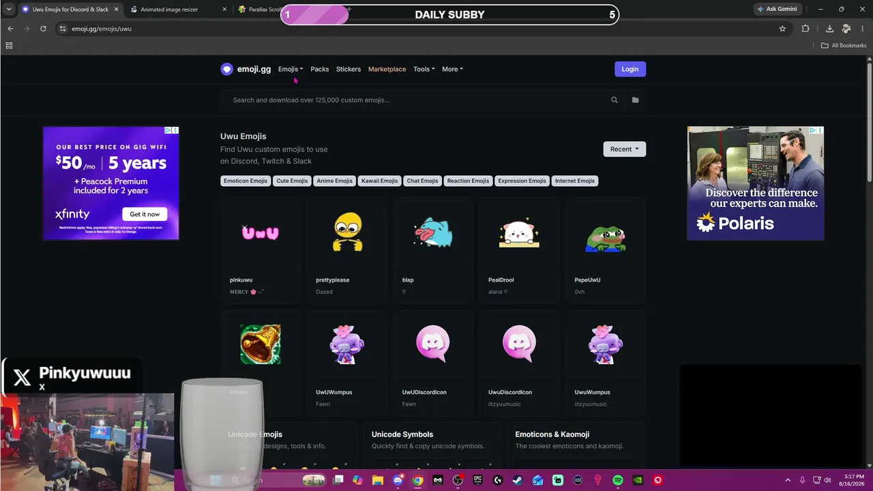
Task: Open UwUWumpus emoji by Fawn
Action: (346, 361)
